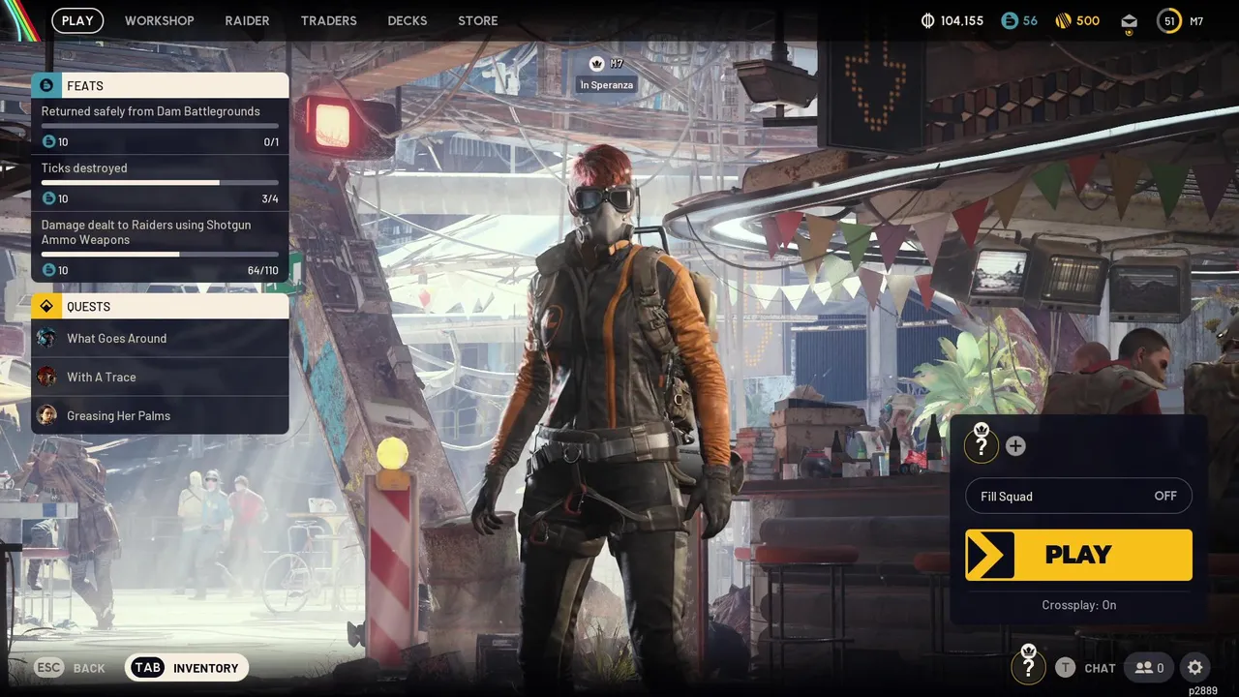The image size is (1239, 697).
Task: Select the Play tab in top bar
Action: pos(77,20)
